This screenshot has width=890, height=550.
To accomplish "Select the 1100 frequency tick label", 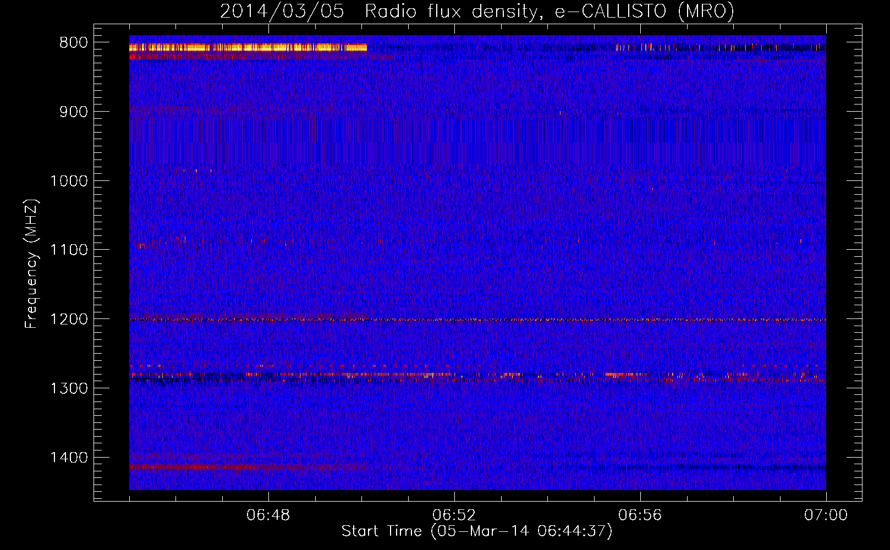I will [69, 250].
